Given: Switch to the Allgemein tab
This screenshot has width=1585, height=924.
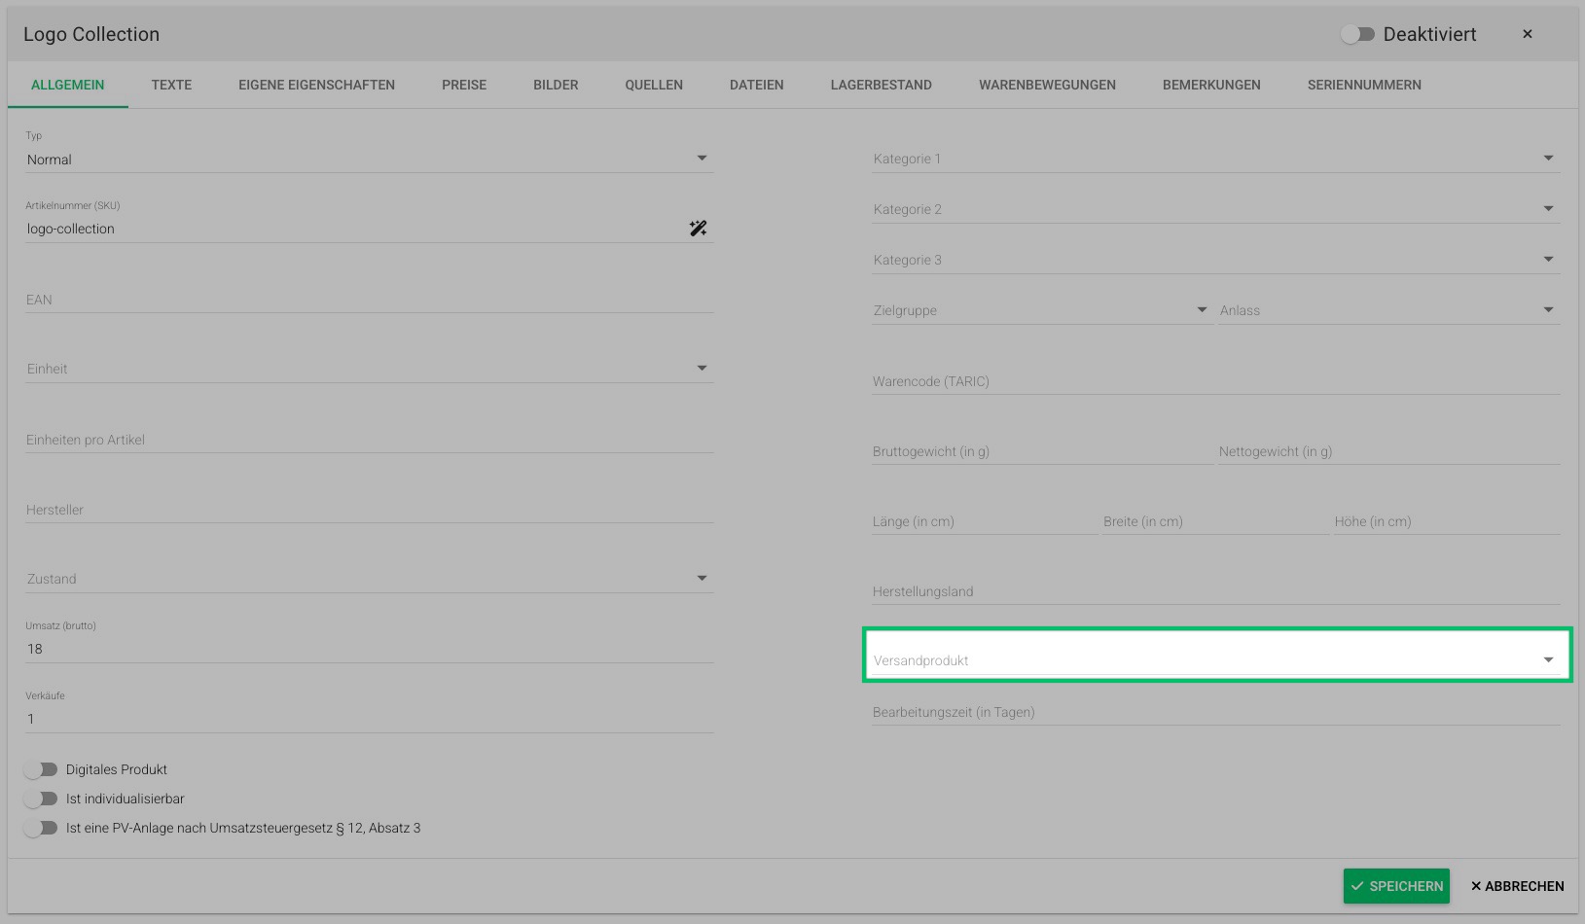Looking at the screenshot, I should pos(68,85).
